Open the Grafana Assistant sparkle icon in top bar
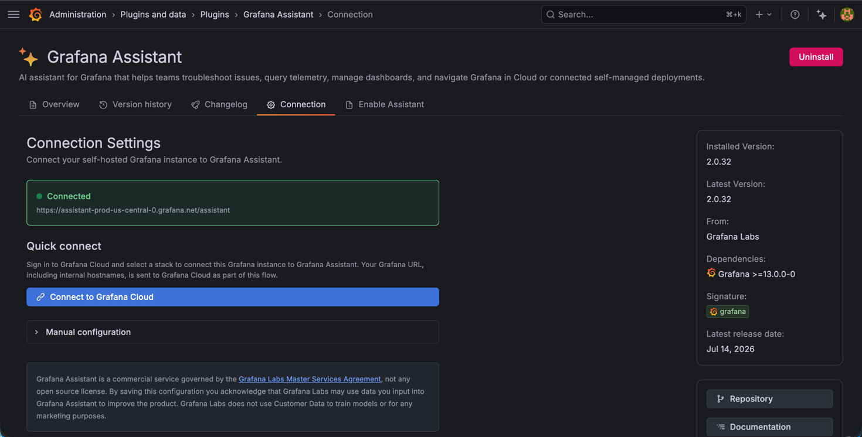The height and width of the screenshot is (437, 862). [822, 15]
